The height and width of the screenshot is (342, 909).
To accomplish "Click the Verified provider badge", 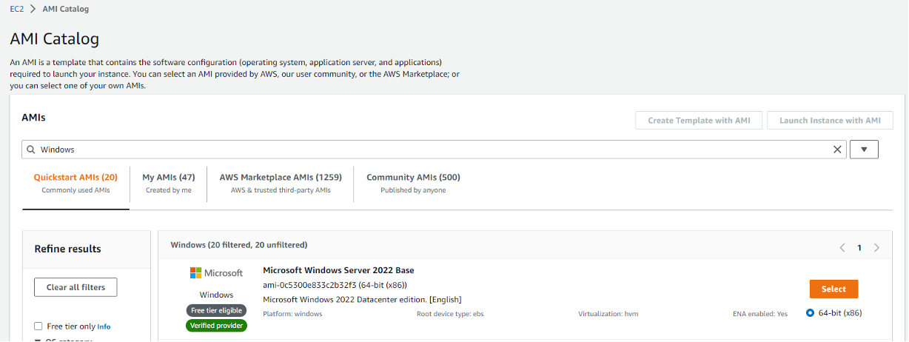I will pyautogui.click(x=217, y=326).
